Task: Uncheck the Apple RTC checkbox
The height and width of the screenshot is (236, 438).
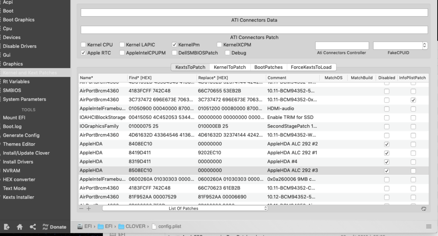Action: click(84, 53)
